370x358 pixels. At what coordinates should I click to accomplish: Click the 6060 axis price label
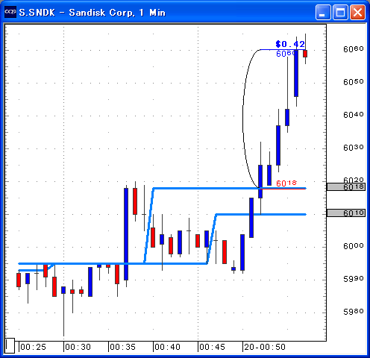(x=354, y=49)
